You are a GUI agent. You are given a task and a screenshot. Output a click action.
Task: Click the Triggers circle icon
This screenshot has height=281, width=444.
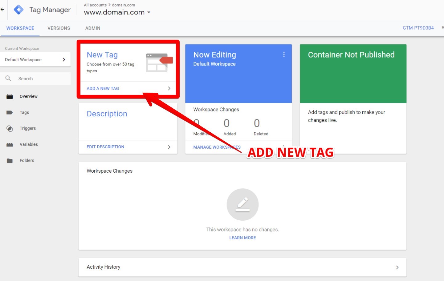(10, 129)
